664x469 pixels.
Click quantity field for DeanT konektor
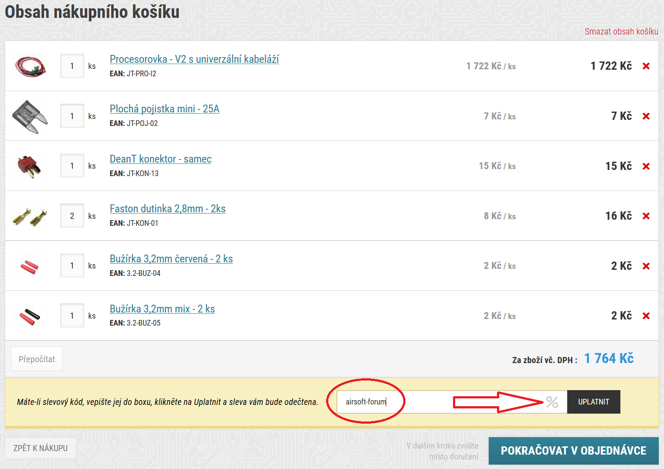[72, 166]
